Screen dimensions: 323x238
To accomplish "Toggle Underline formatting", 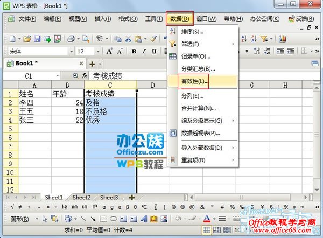I will 154,51.
